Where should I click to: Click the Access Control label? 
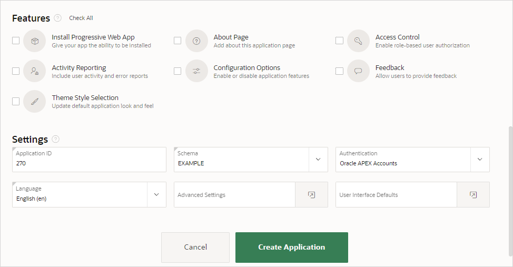pos(397,37)
